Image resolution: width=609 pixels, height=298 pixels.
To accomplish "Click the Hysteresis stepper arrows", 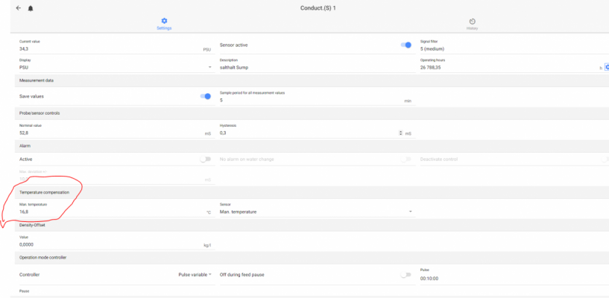I will click(401, 133).
